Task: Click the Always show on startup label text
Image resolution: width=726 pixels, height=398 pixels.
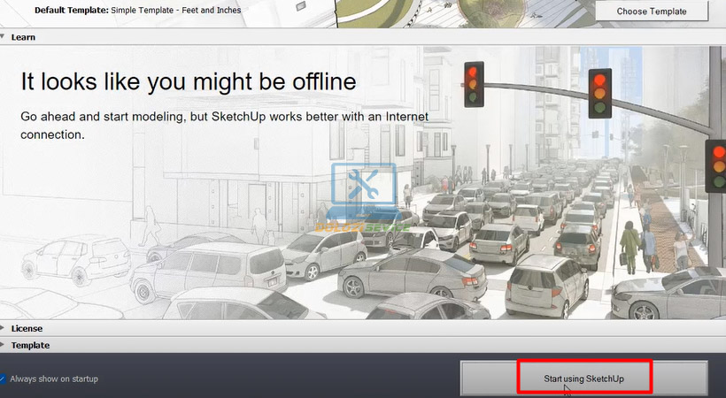Action: click(54, 379)
